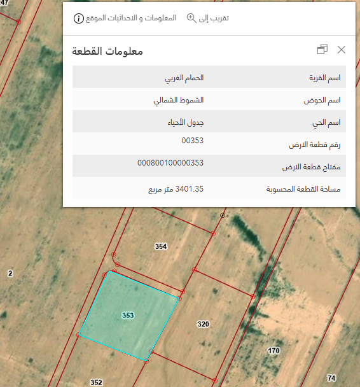Click parcel label 170 on map
The width and height of the screenshot is (360, 387).
coord(273,351)
